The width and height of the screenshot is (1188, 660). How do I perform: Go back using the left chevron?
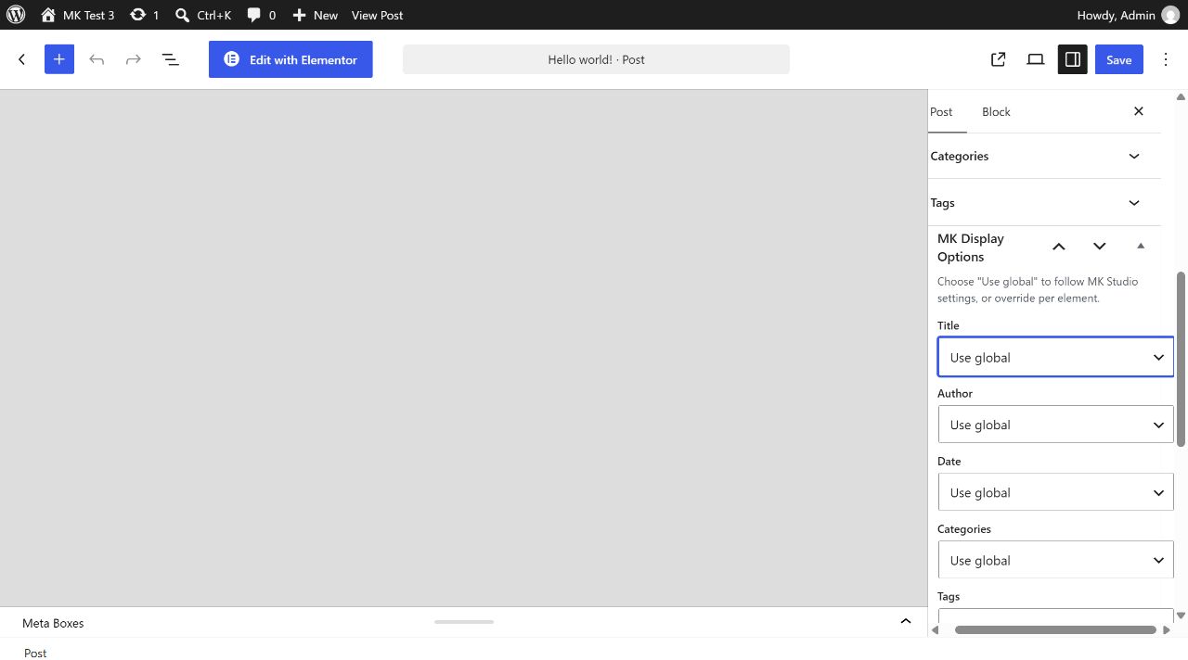tap(22, 59)
